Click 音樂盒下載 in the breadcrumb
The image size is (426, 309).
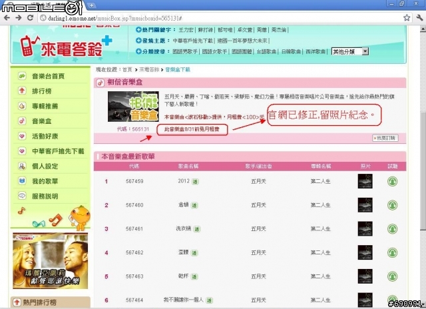point(178,69)
